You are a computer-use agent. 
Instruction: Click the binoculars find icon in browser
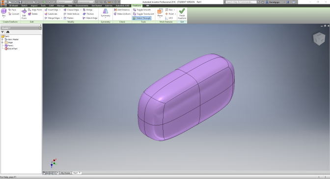(x=8, y=32)
